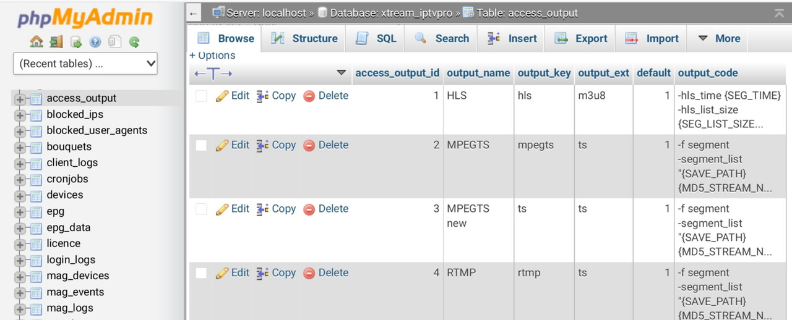Expand the epg tree node

[20, 211]
